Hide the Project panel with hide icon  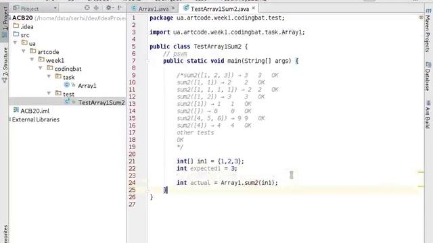click(x=120, y=7)
